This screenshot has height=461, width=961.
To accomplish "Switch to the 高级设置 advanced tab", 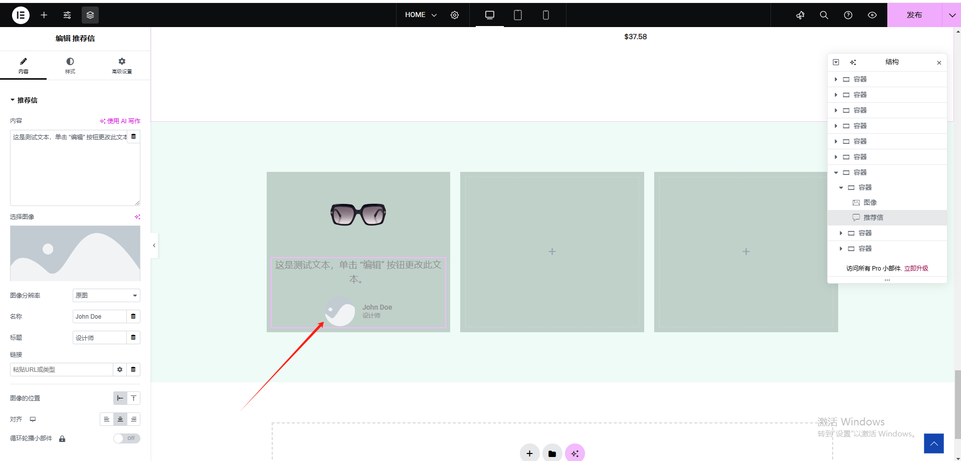I will (x=122, y=65).
